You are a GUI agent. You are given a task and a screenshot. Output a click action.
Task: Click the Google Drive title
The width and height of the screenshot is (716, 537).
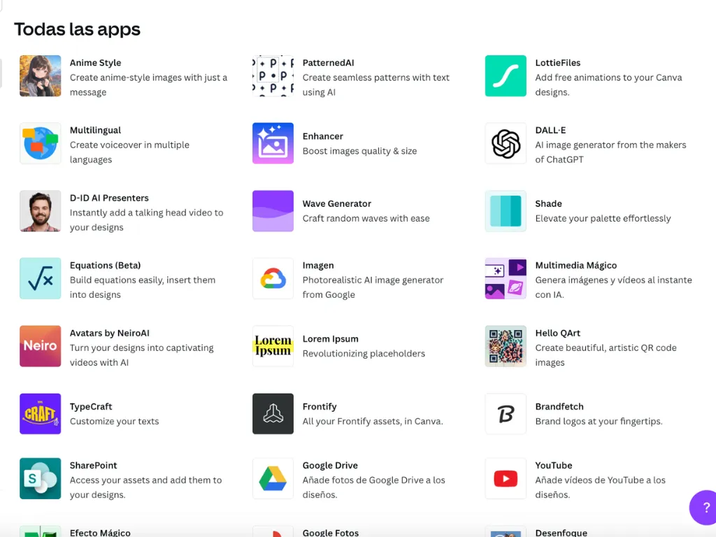coord(330,465)
